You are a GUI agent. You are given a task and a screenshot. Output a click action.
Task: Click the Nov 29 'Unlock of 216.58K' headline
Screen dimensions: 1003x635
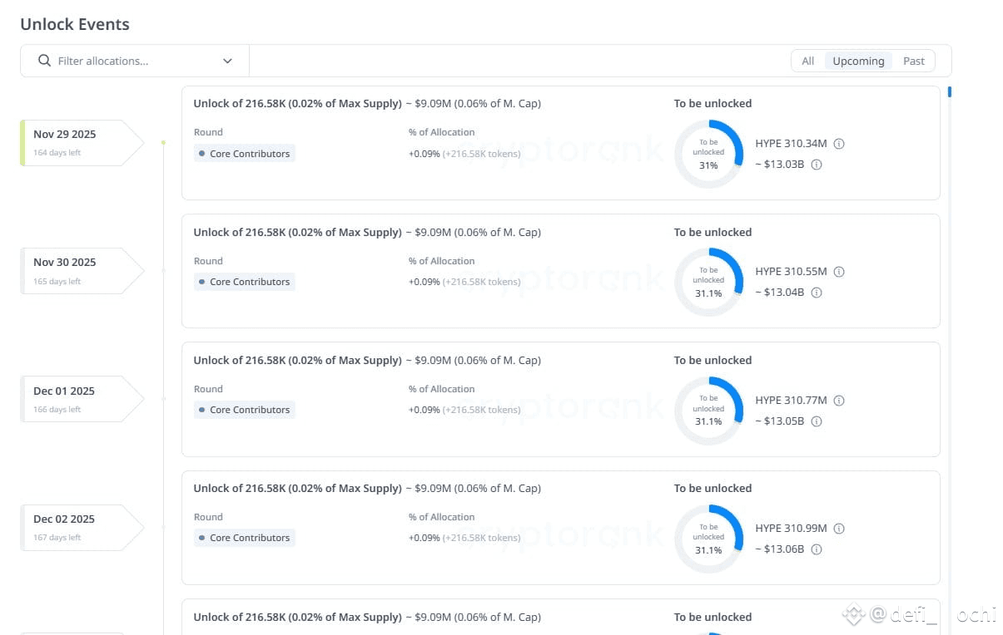(x=367, y=104)
